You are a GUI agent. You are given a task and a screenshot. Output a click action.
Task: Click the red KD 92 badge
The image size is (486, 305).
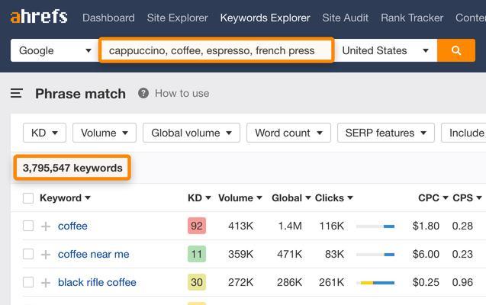click(x=197, y=226)
